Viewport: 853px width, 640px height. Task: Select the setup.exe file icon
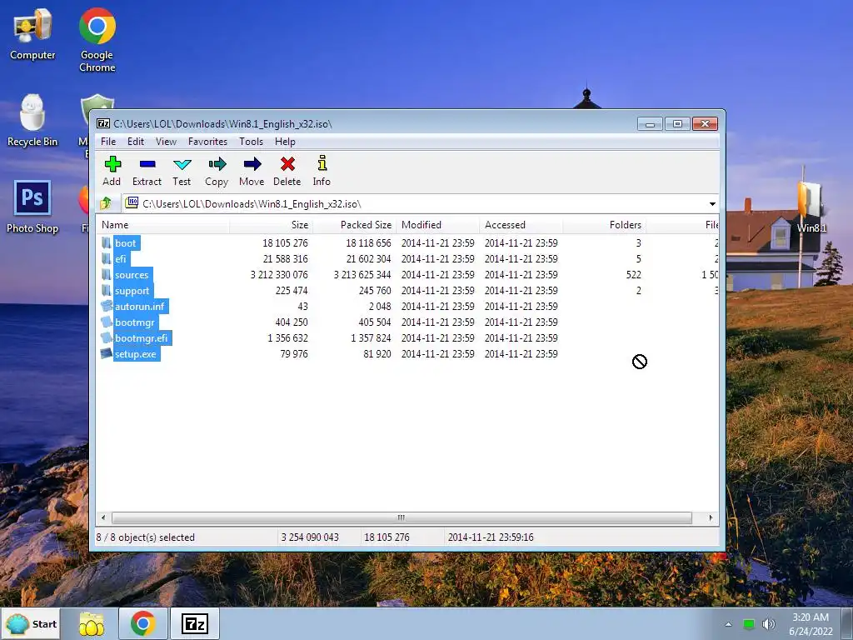(107, 353)
